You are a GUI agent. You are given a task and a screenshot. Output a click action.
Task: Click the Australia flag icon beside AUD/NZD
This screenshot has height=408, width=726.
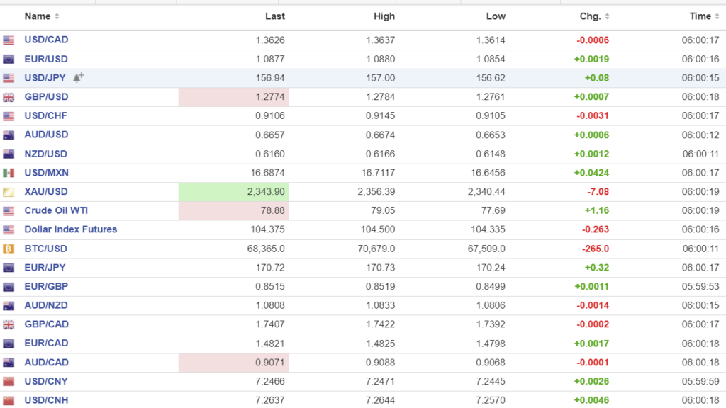[x=9, y=306]
